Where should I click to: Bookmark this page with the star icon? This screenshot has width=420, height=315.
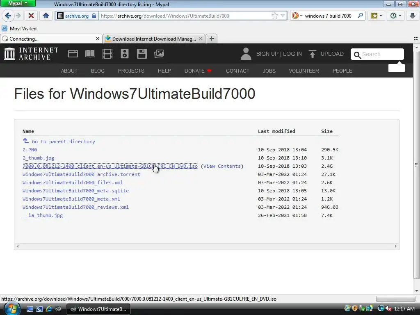pos(274,16)
